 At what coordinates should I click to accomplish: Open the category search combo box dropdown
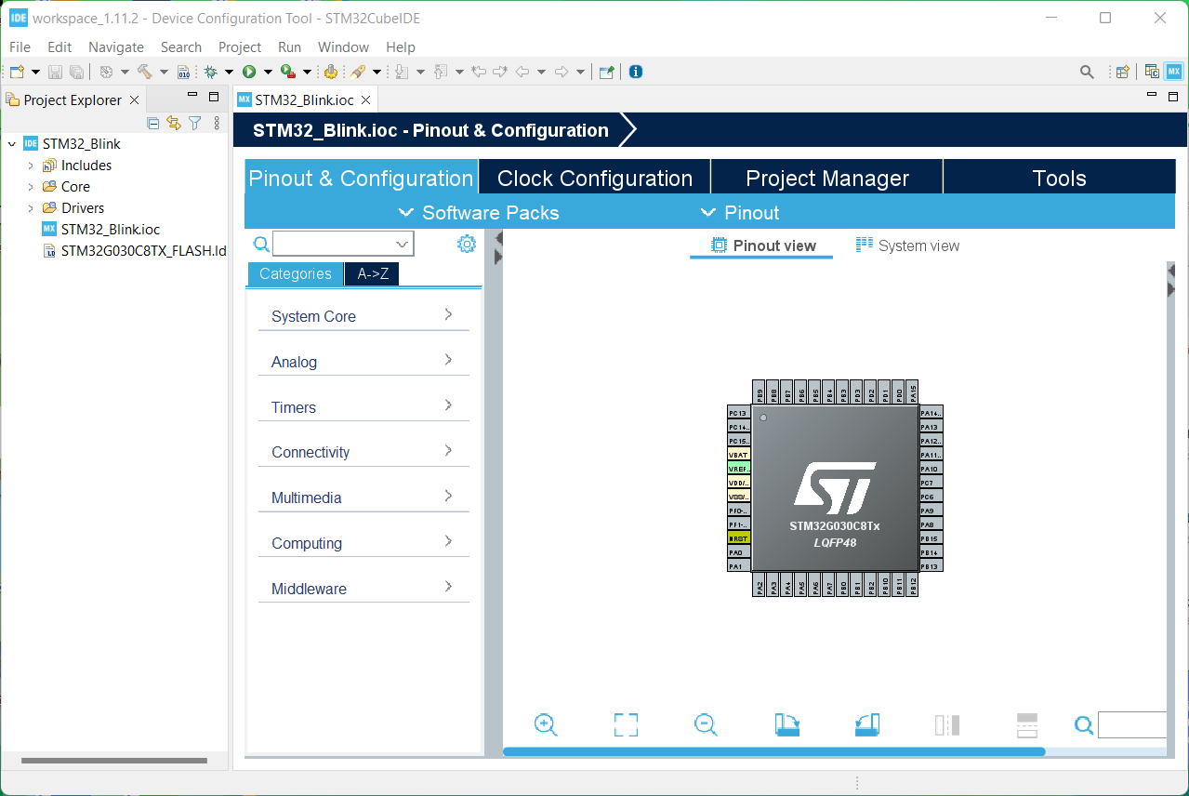[x=403, y=244]
